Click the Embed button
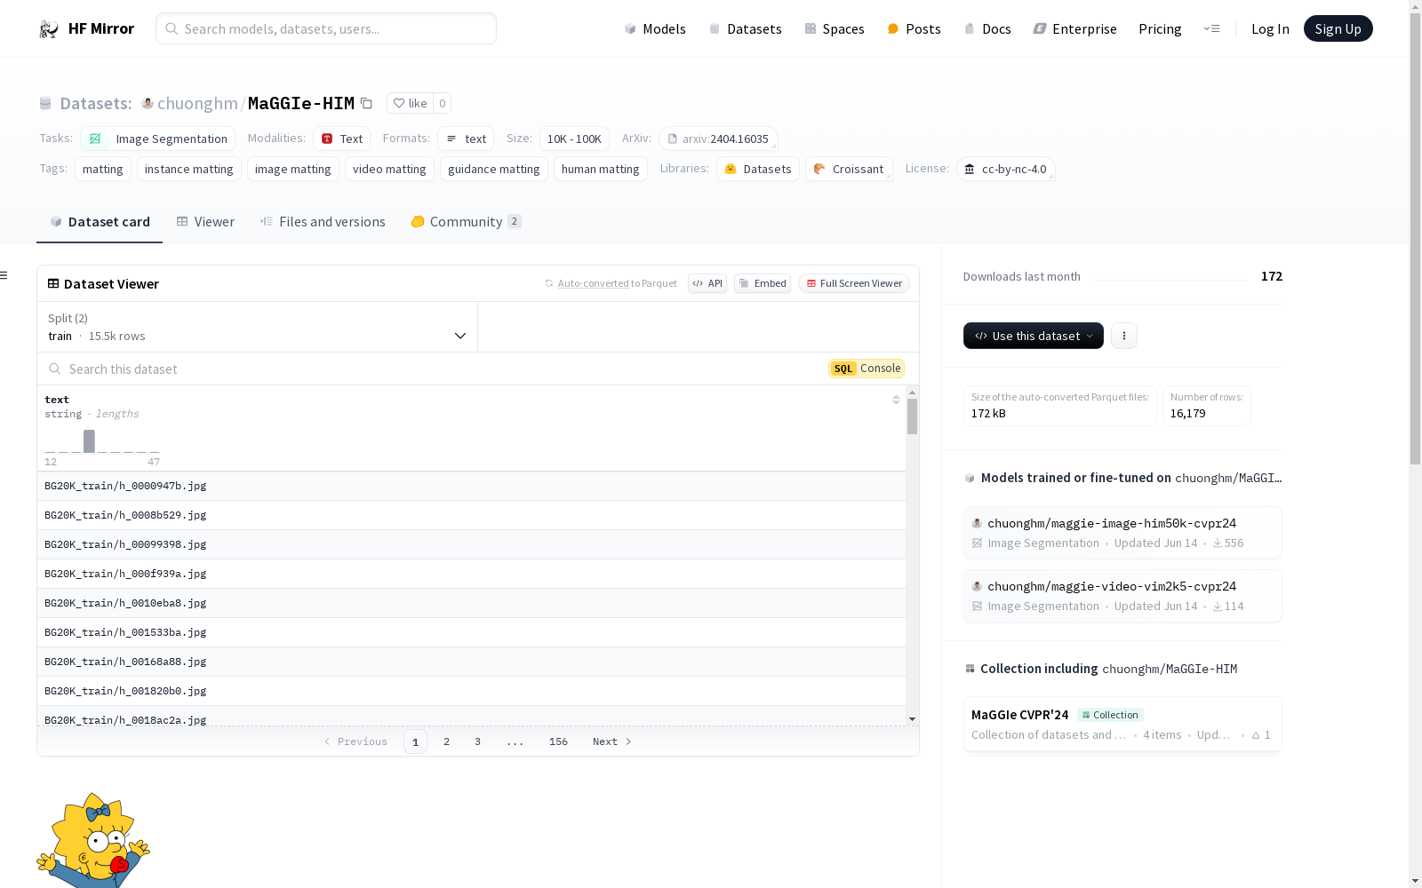 [763, 283]
